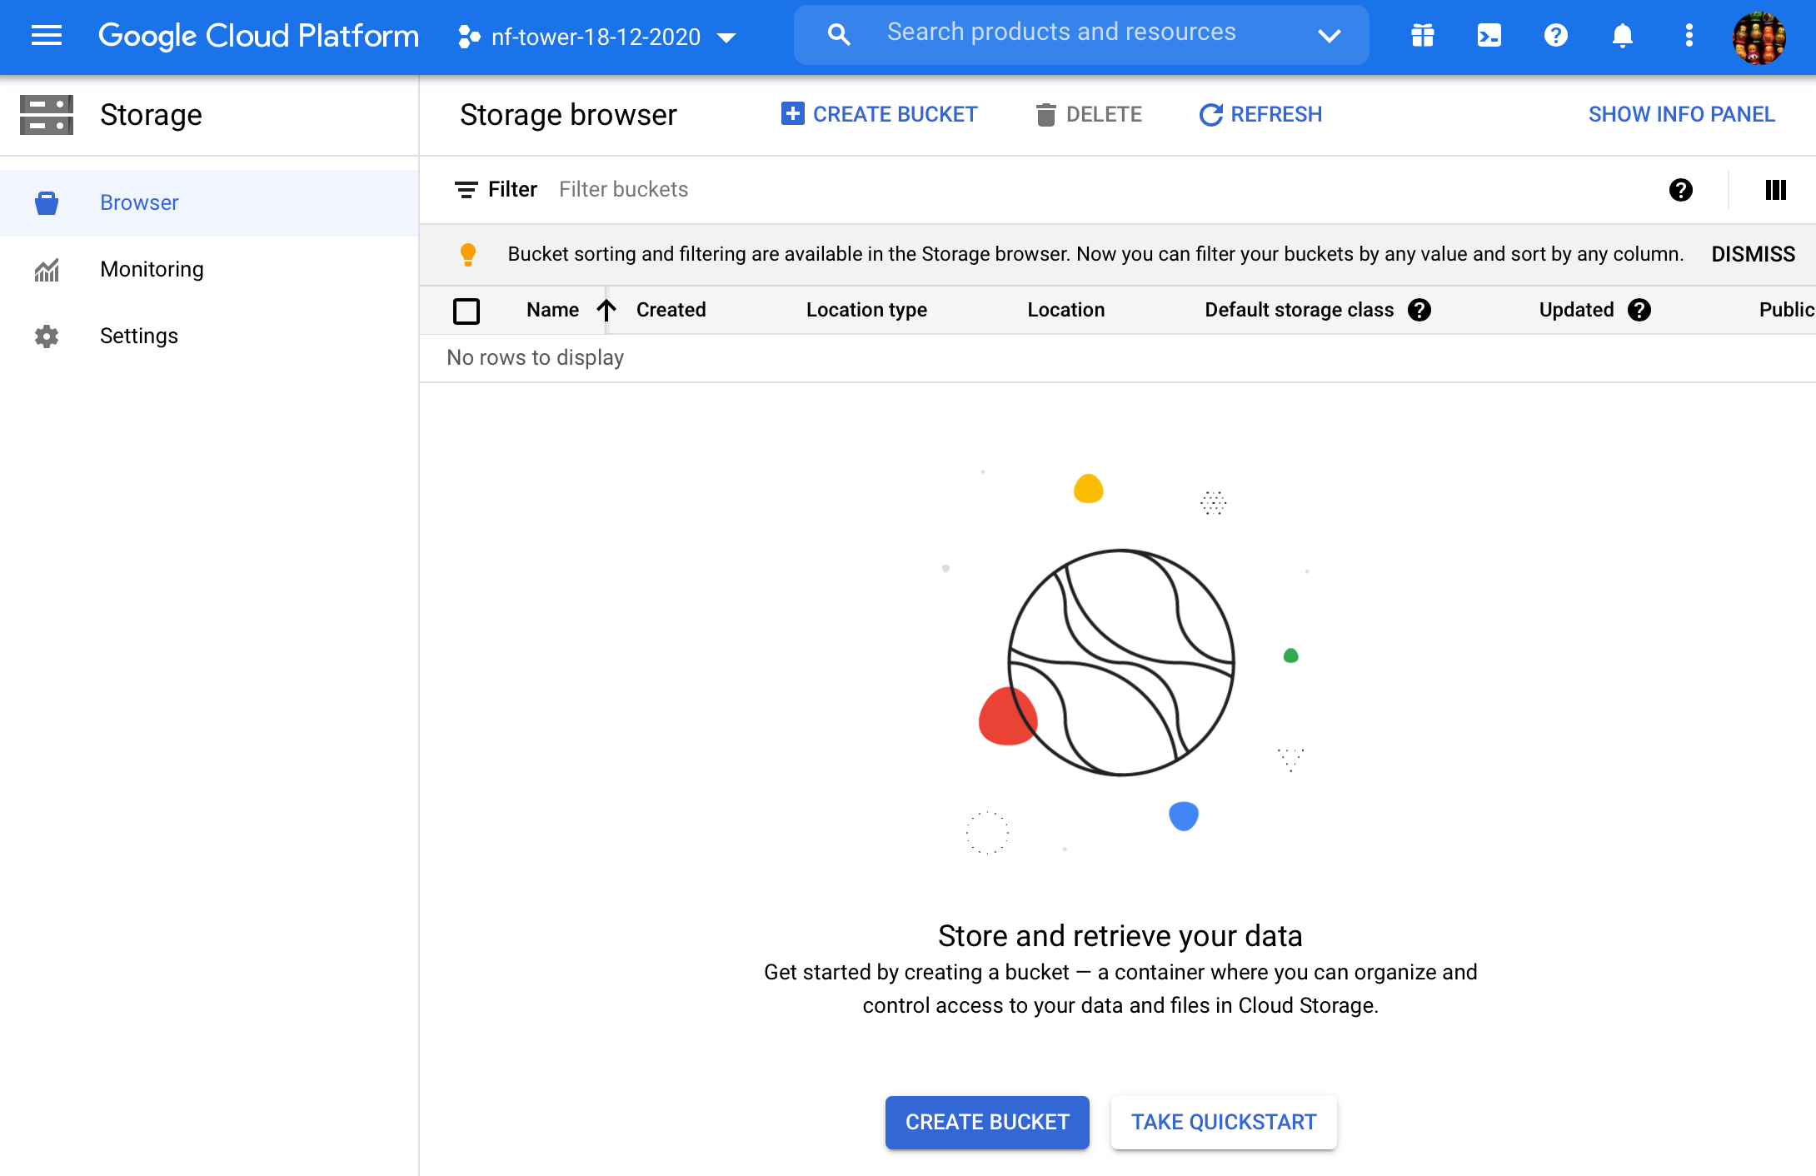Toggle the select-all buckets checkbox
This screenshot has height=1176, width=1816.
click(466, 311)
